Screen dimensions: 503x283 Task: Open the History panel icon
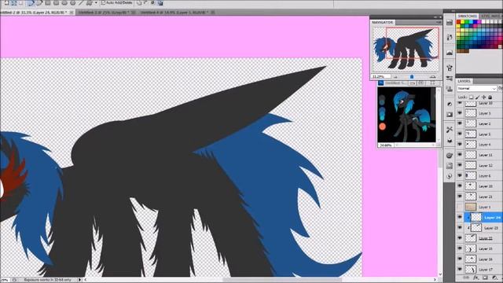tap(450, 37)
